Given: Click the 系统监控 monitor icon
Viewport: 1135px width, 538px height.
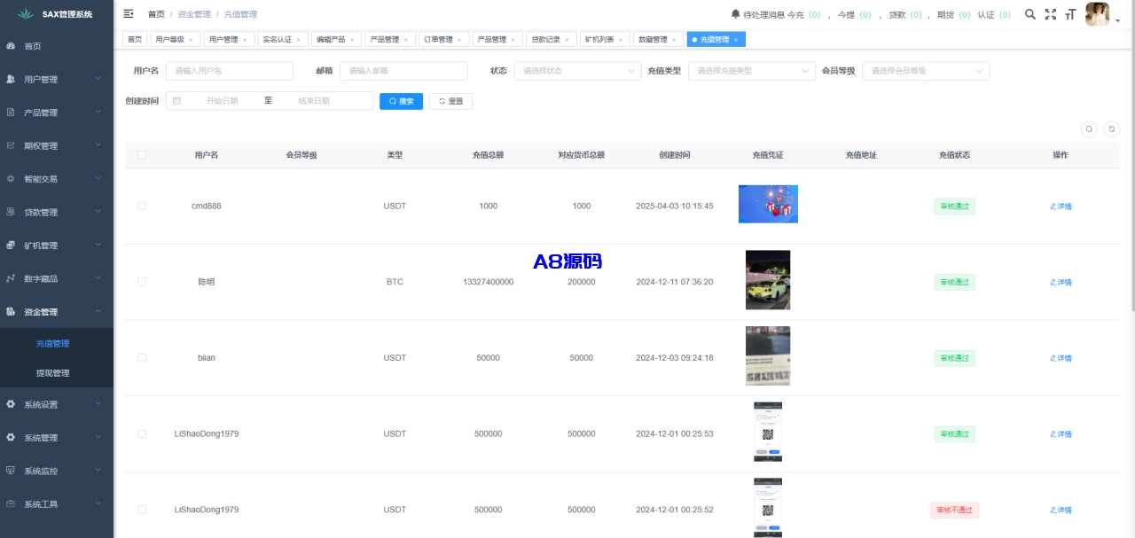Looking at the screenshot, I should pyautogui.click(x=11, y=471).
